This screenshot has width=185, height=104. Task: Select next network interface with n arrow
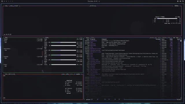pyautogui.click(x=82, y=74)
